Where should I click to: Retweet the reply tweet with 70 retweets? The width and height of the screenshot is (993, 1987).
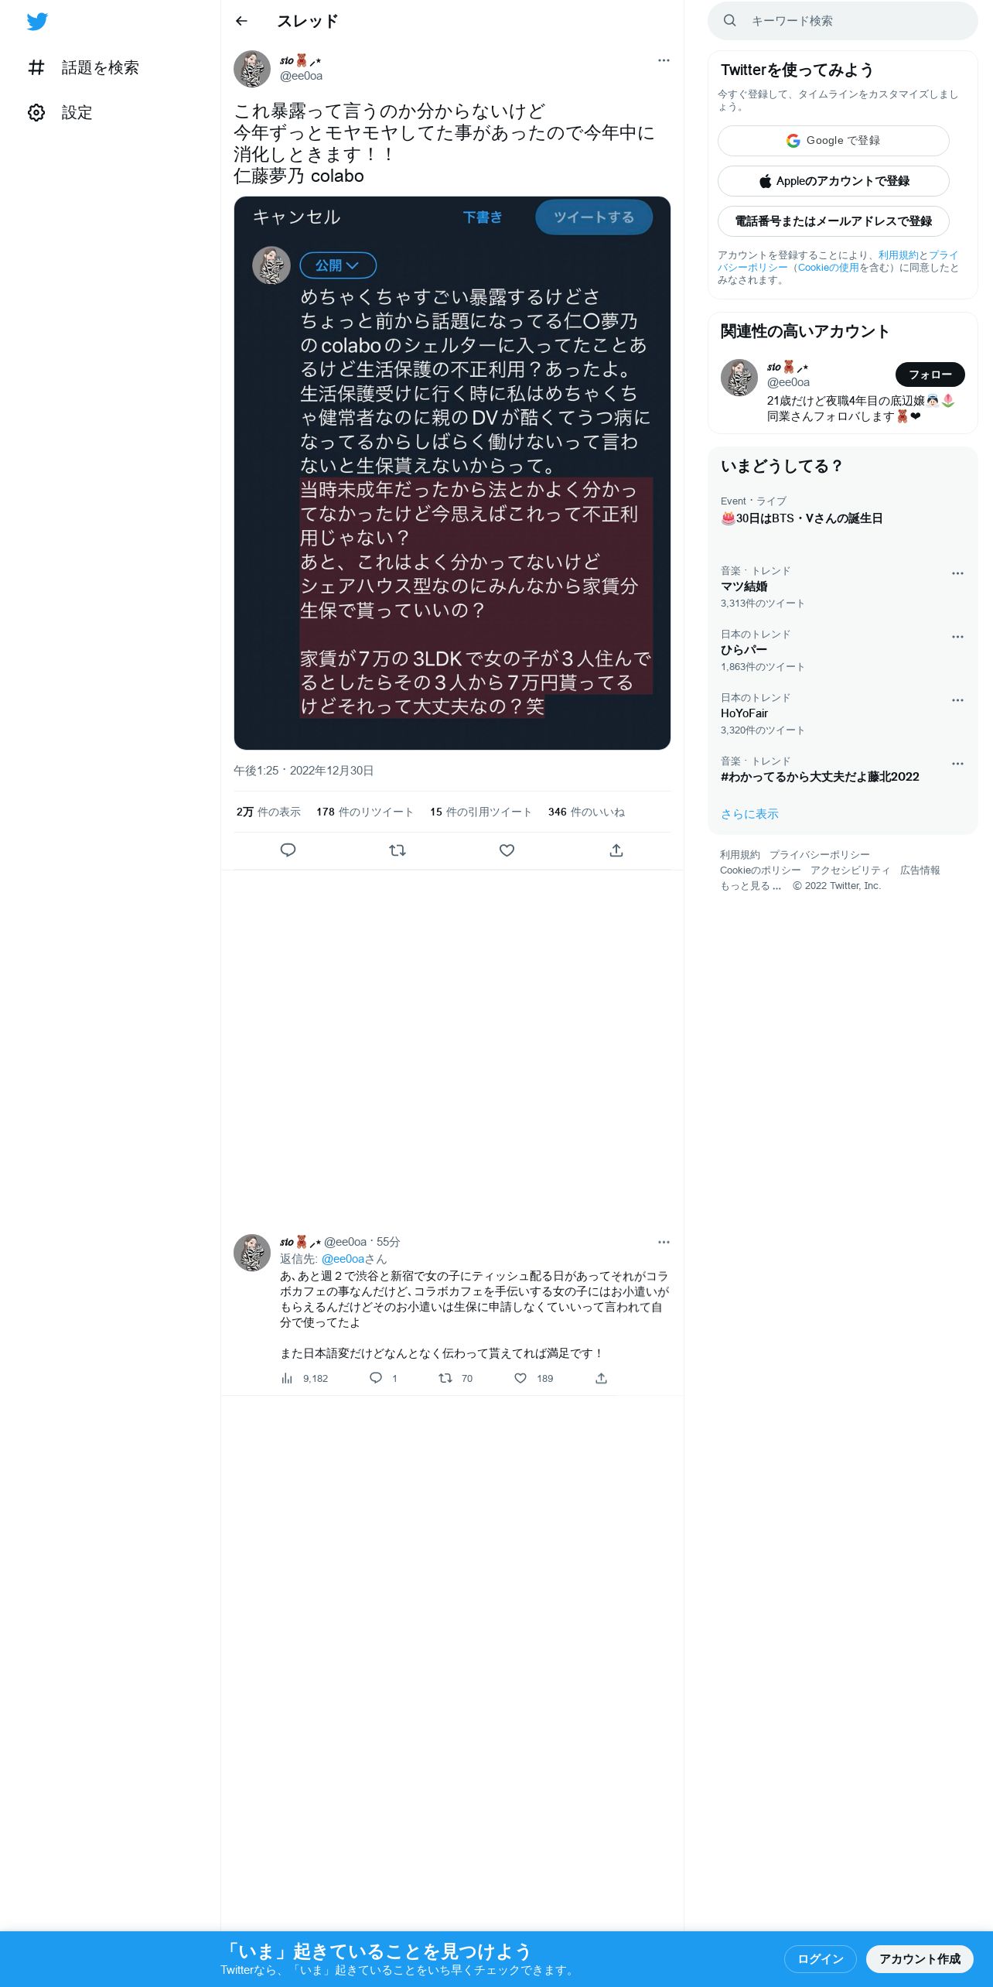coord(445,1378)
